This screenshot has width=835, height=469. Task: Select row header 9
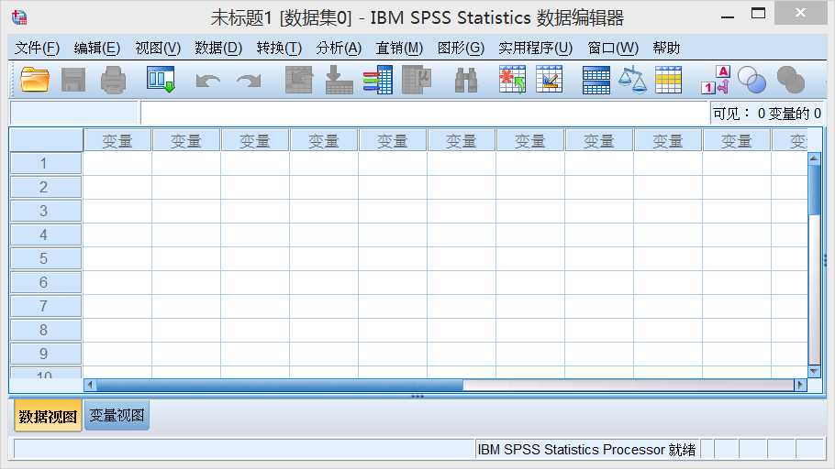46,354
